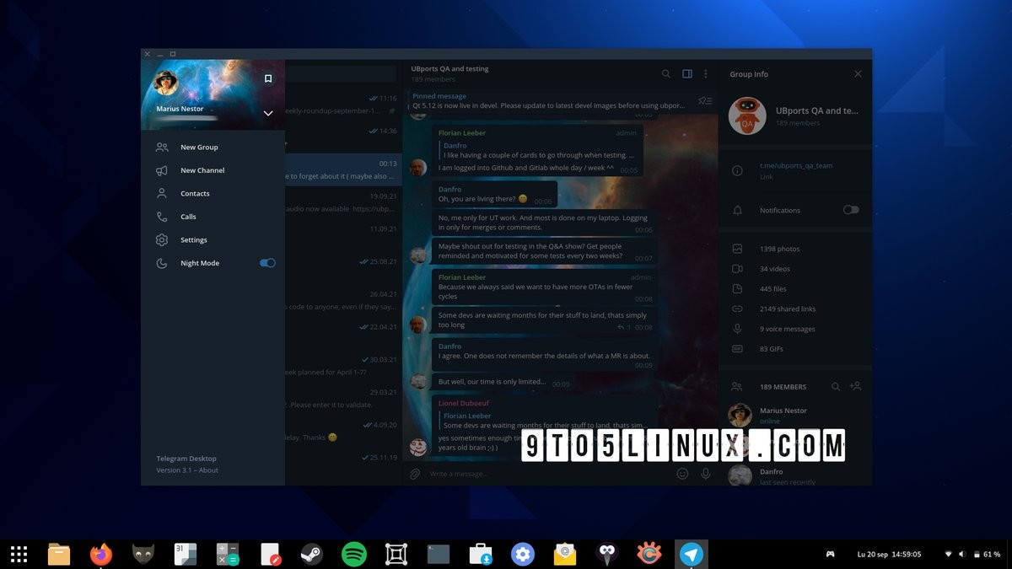Click the Telegram icon in the taskbar

(x=692, y=554)
